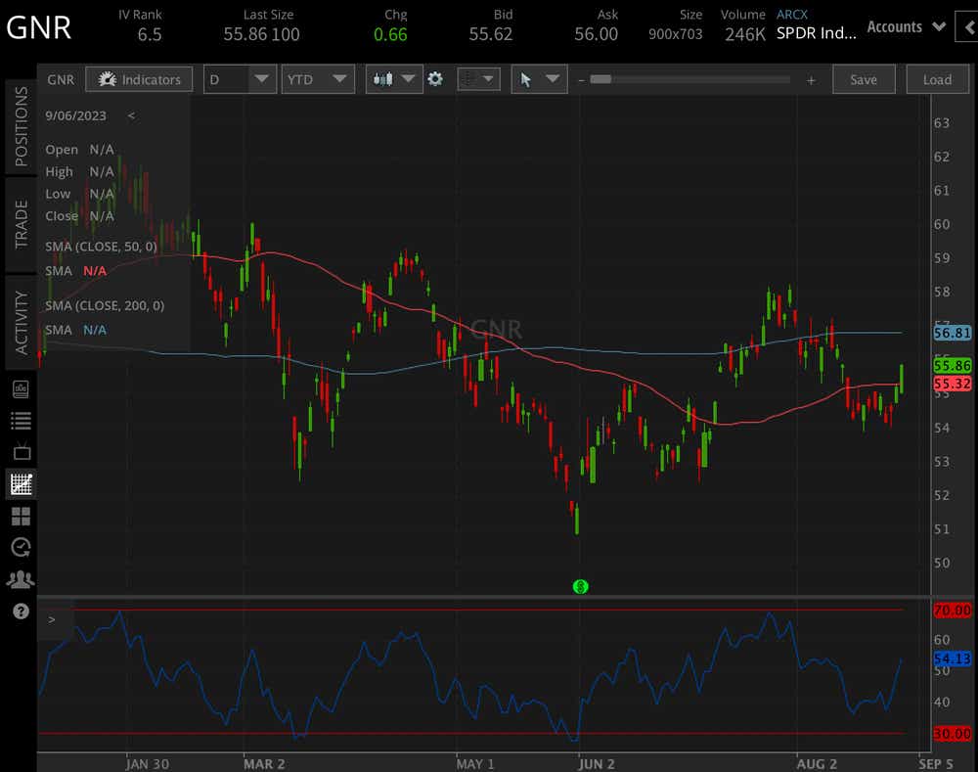Open the cursor tool dropdown
This screenshot has height=772, width=978.
click(540, 80)
